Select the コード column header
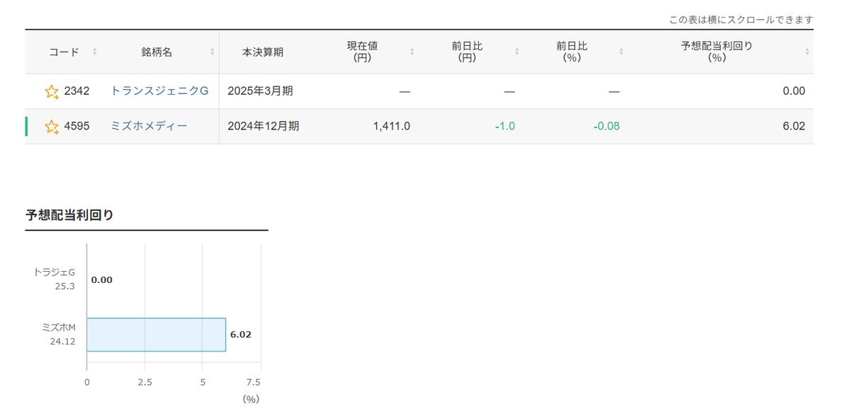The image size is (850, 416). [x=64, y=52]
